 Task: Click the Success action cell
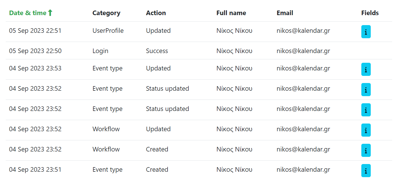coord(157,51)
